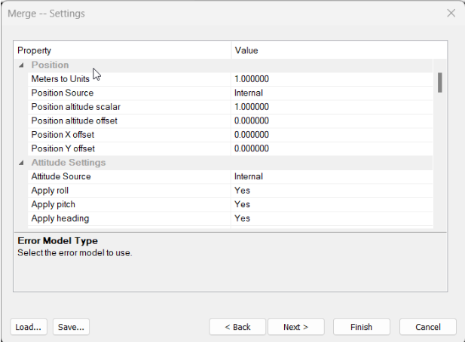Proceed with the Next > button
465x342 pixels.
pos(295,327)
